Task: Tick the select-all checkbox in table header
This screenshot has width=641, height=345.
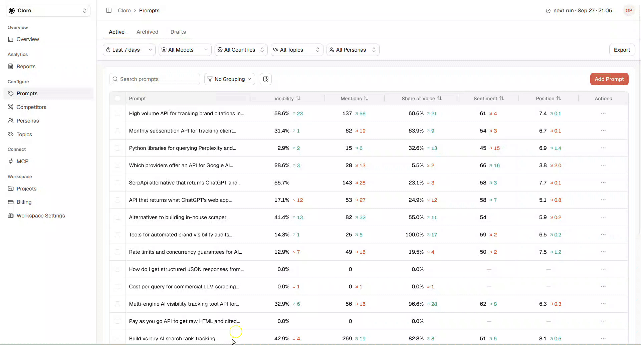Action: [118, 98]
